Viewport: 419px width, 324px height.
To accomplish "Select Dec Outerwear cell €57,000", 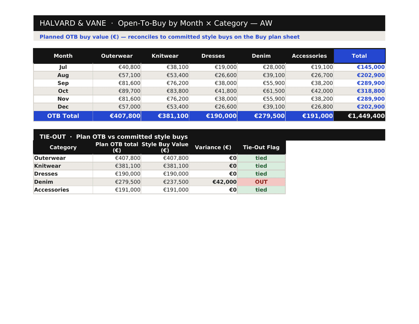I will click(117, 107).
